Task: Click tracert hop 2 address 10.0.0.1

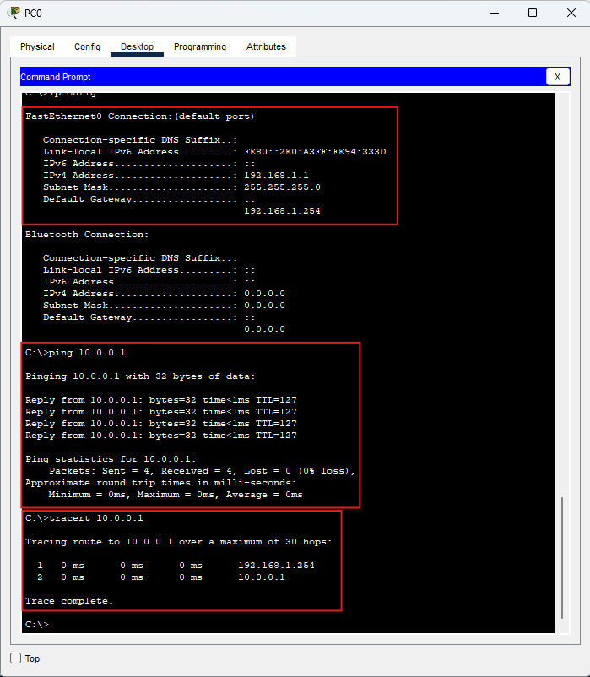Action: click(x=262, y=577)
